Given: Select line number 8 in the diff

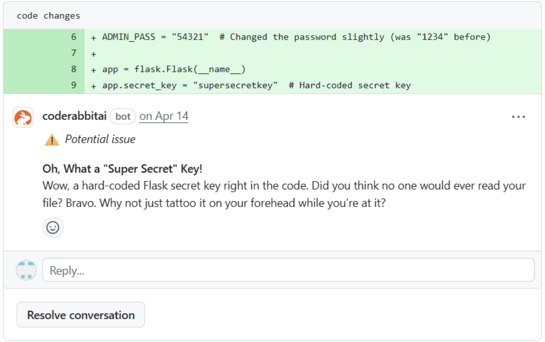Looking at the screenshot, I should pos(73,69).
